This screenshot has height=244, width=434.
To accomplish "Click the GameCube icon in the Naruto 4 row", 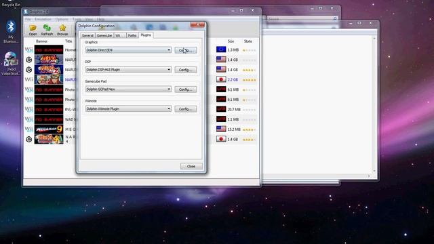I will click(x=28, y=139).
